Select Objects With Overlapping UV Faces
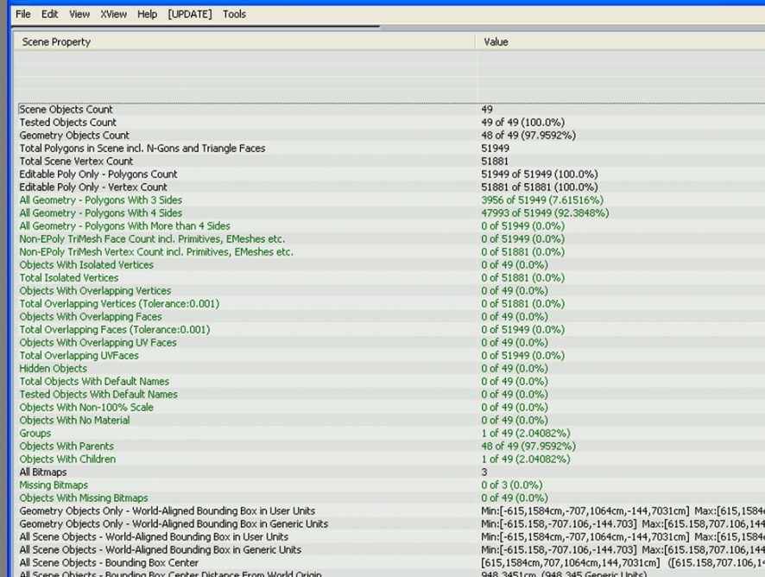 pyautogui.click(x=98, y=343)
